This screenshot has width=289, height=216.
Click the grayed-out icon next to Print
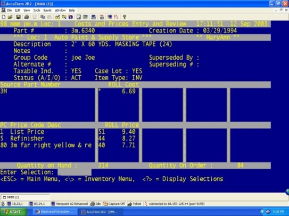pyautogui.click(x=35, y=17)
